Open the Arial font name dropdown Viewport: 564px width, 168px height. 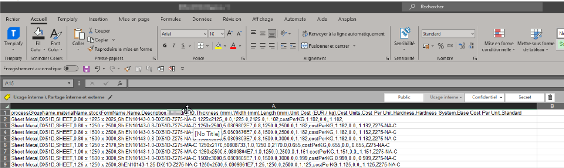coord(205,34)
